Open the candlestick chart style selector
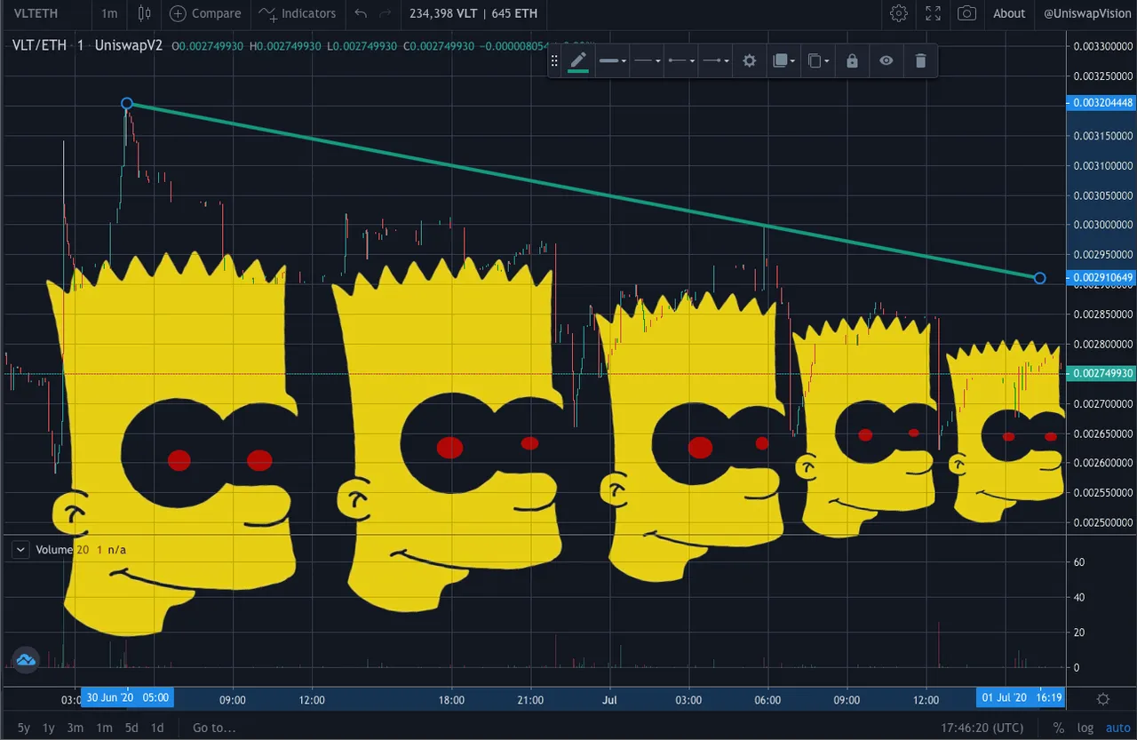The height and width of the screenshot is (740, 1137). click(x=145, y=13)
